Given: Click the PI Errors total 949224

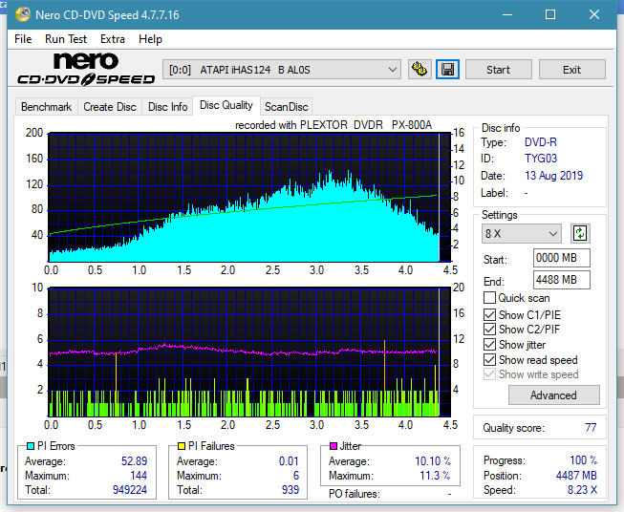Looking at the screenshot, I should click(130, 490).
